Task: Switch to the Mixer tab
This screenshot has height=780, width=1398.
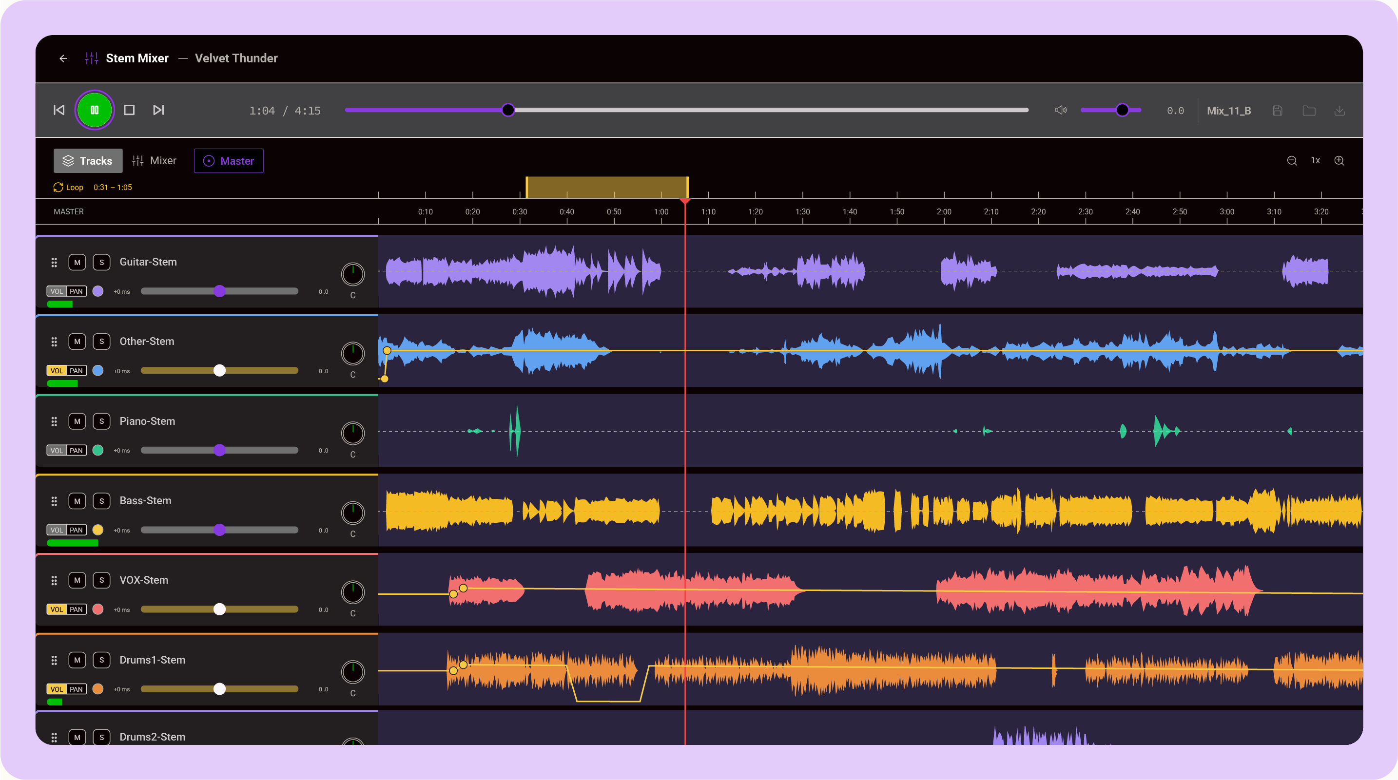Action: coord(154,161)
